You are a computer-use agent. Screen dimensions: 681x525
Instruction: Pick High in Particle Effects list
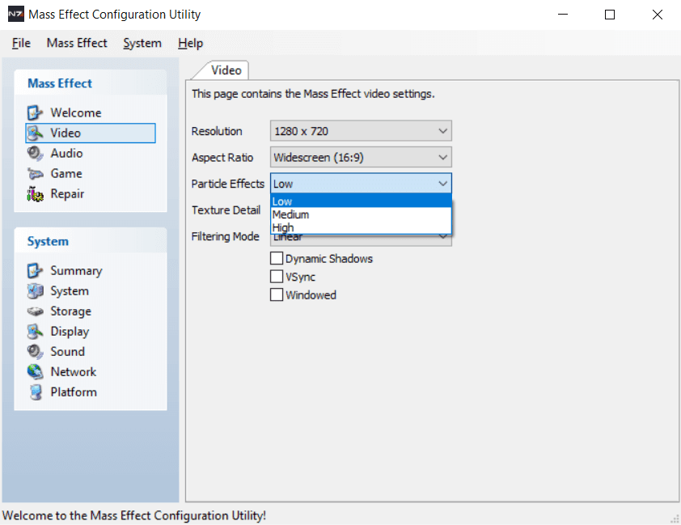[284, 227]
